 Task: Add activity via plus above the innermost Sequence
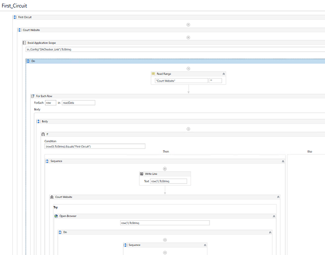(165, 240)
